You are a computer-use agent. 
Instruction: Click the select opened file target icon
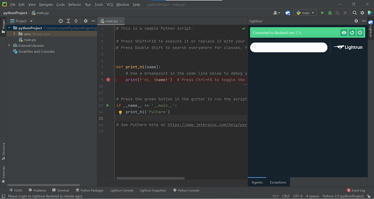[x=61, y=21]
